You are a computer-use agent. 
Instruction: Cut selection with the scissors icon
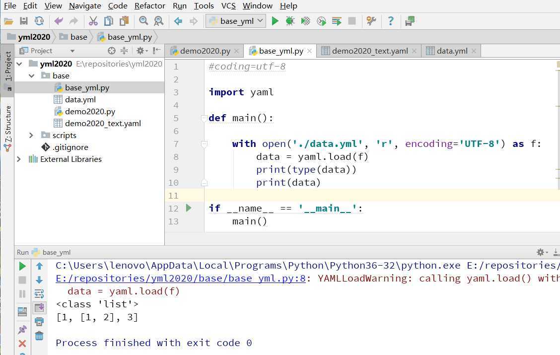click(x=93, y=21)
